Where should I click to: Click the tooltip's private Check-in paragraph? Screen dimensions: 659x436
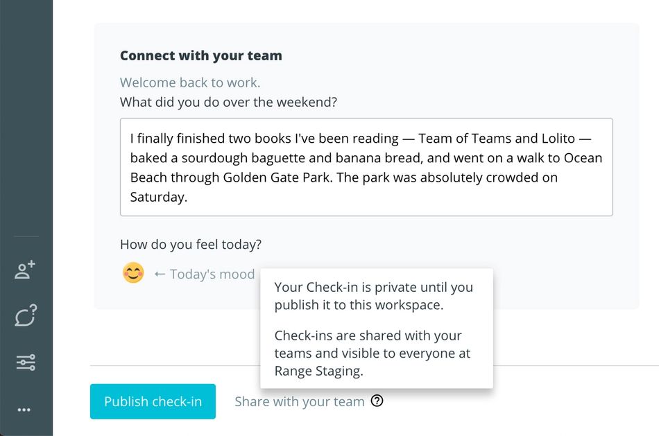pyautogui.click(x=373, y=296)
